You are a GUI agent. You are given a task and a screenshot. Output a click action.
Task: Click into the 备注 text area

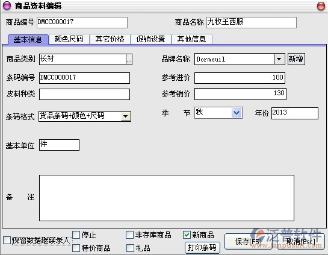click(x=167, y=198)
